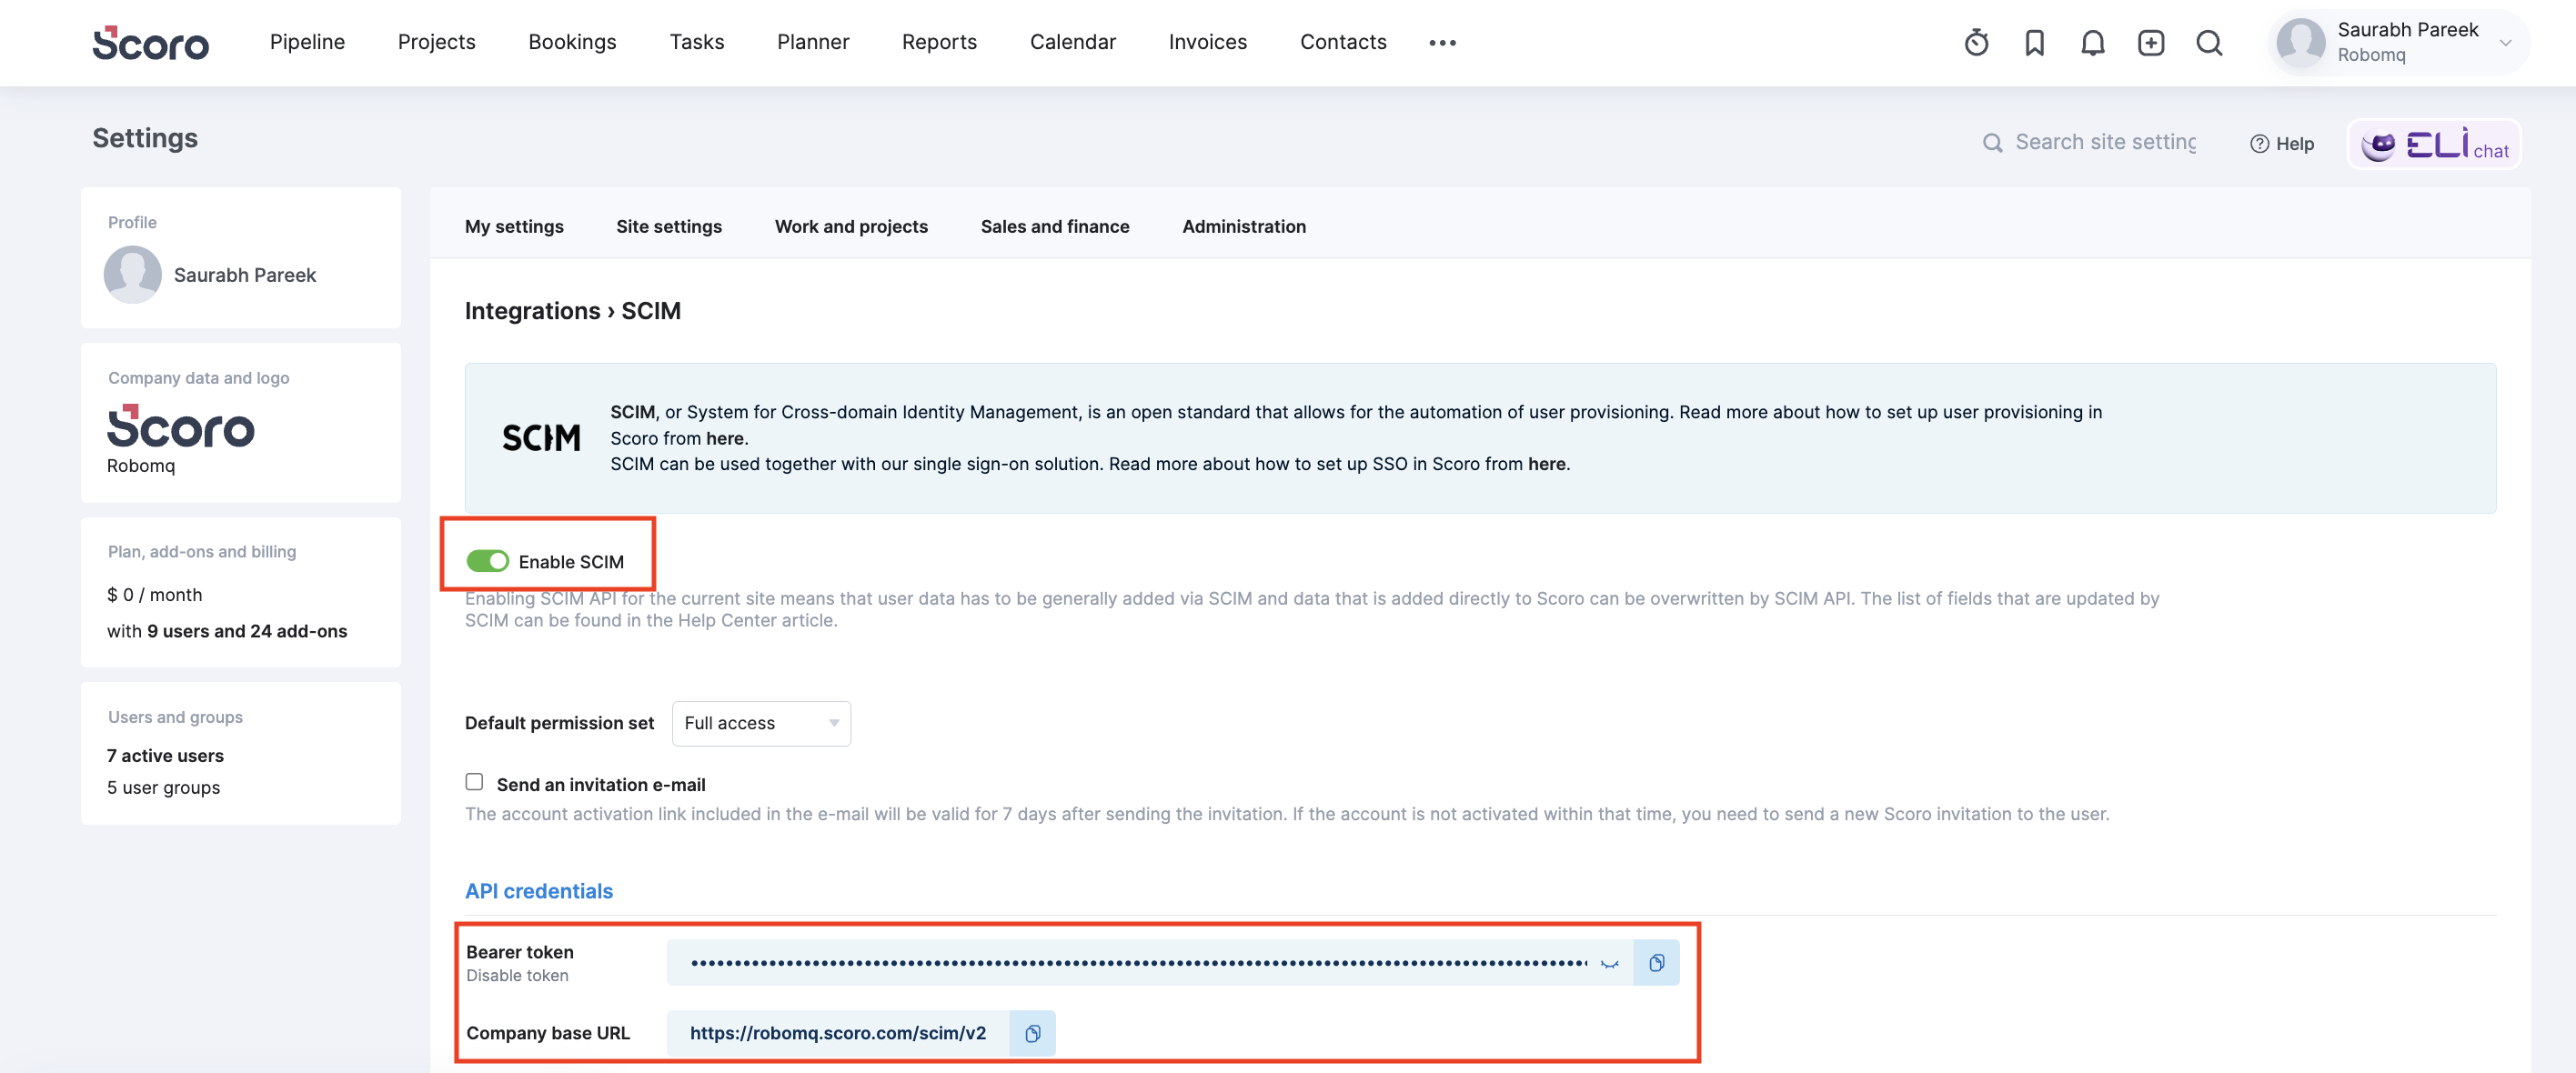Open notifications bell icon
This screenshot has height=1073, width=2576.
pyautogui.click(x=2092, y=42)
